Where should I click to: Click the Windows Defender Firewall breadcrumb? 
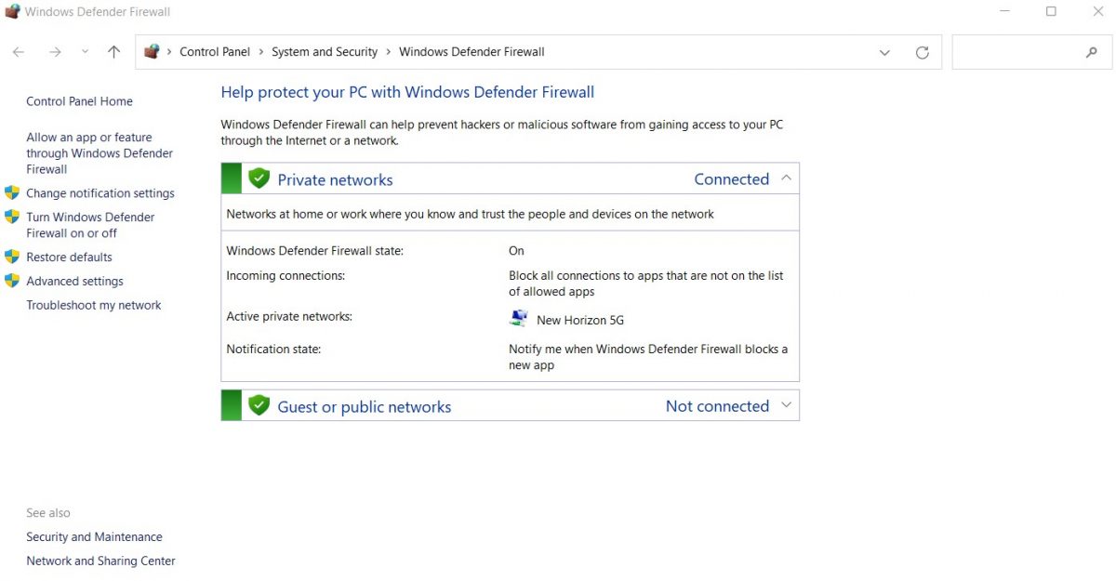(x=472, y=52)
